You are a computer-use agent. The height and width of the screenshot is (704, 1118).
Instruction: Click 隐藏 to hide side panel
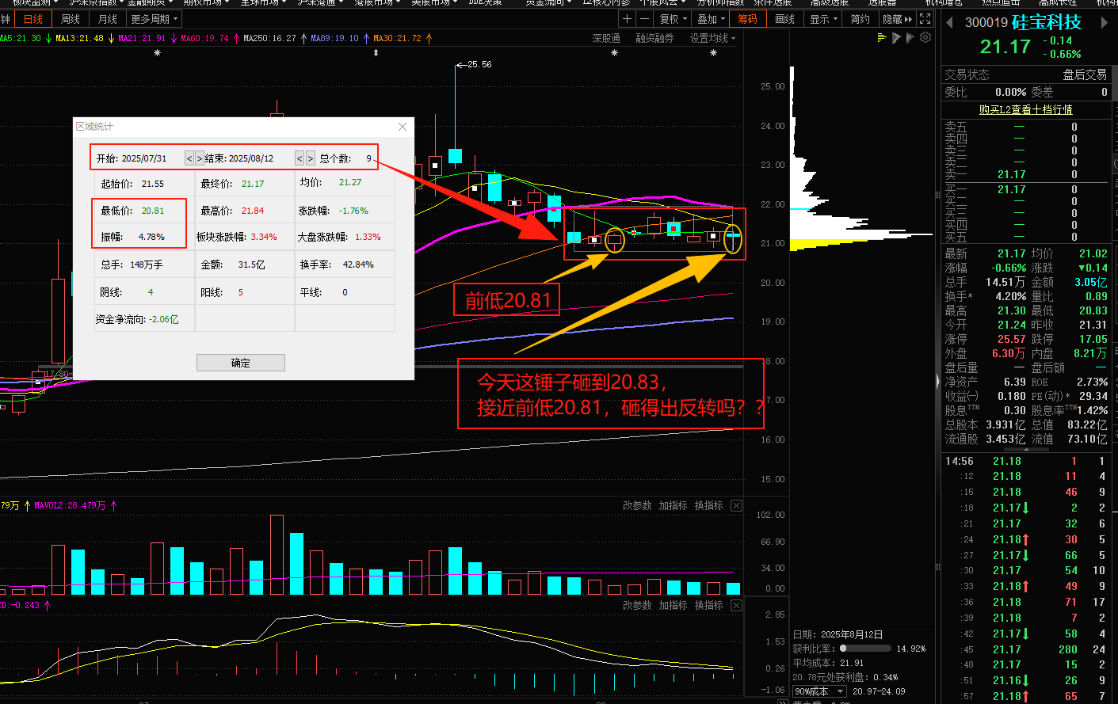click(x=897, y=19)
